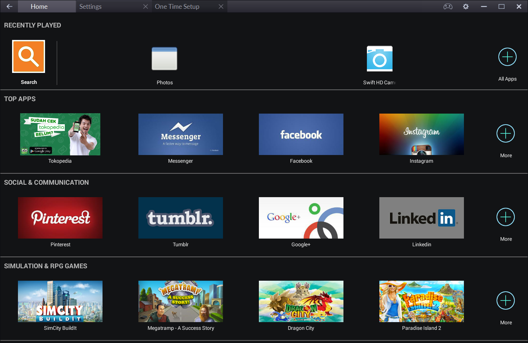Open All Apps plus icon

tap(507, 57)
